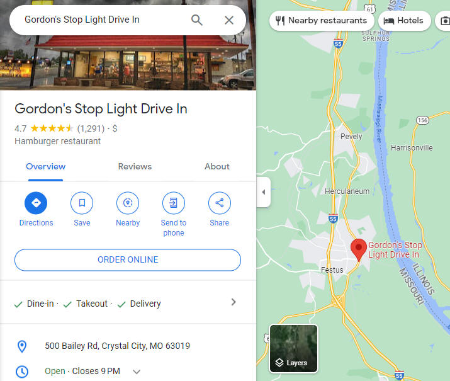Viewport: 450px width, 381px height.
Task: Click the ORDER ONLINE button
Action: pos(128,260)
